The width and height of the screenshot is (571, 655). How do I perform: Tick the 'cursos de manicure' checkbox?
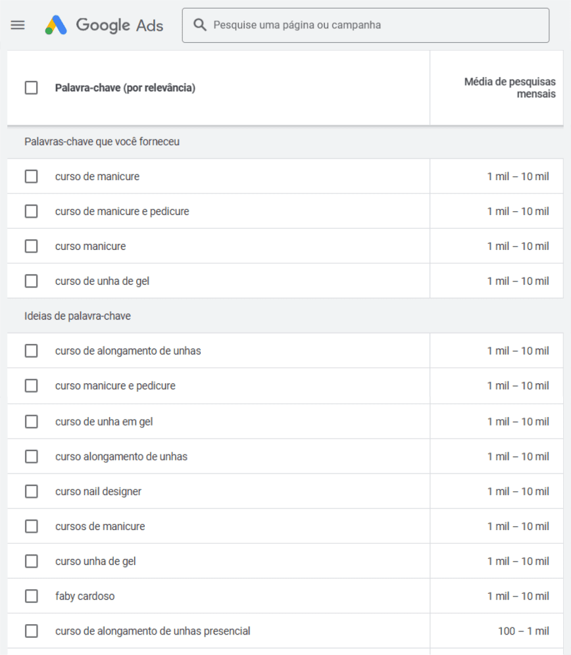click(31, 526)
